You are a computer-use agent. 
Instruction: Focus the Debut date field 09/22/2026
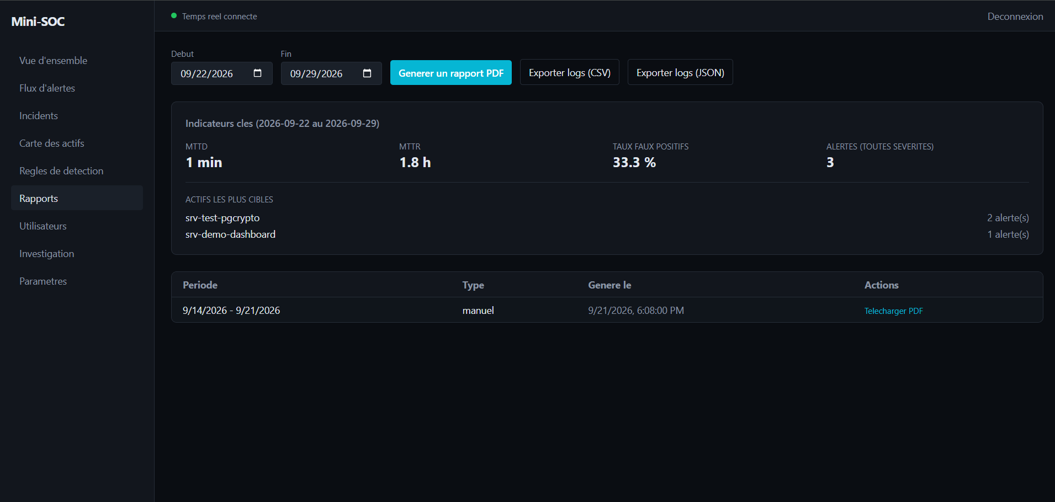click(x=222, y=73)
